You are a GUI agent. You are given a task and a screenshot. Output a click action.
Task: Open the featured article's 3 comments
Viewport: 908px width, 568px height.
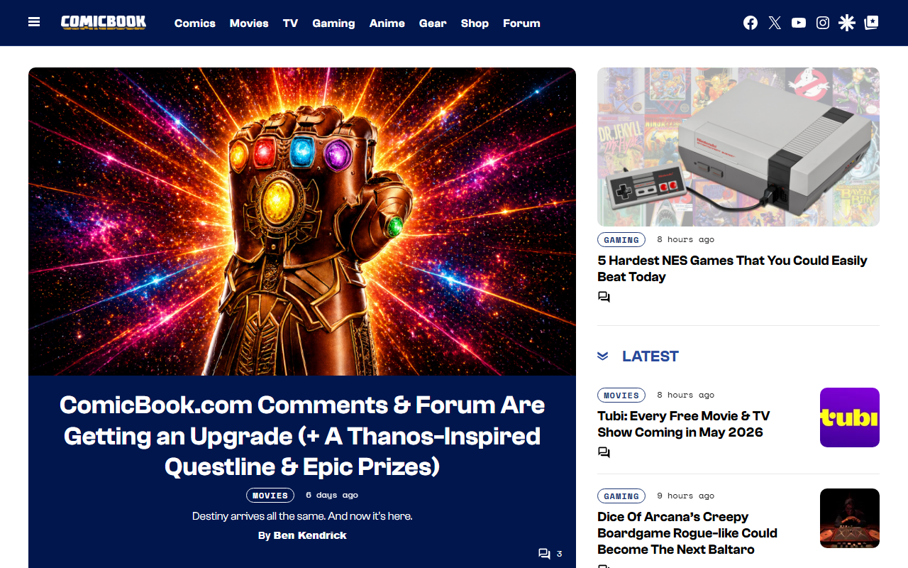coord(550,554)
